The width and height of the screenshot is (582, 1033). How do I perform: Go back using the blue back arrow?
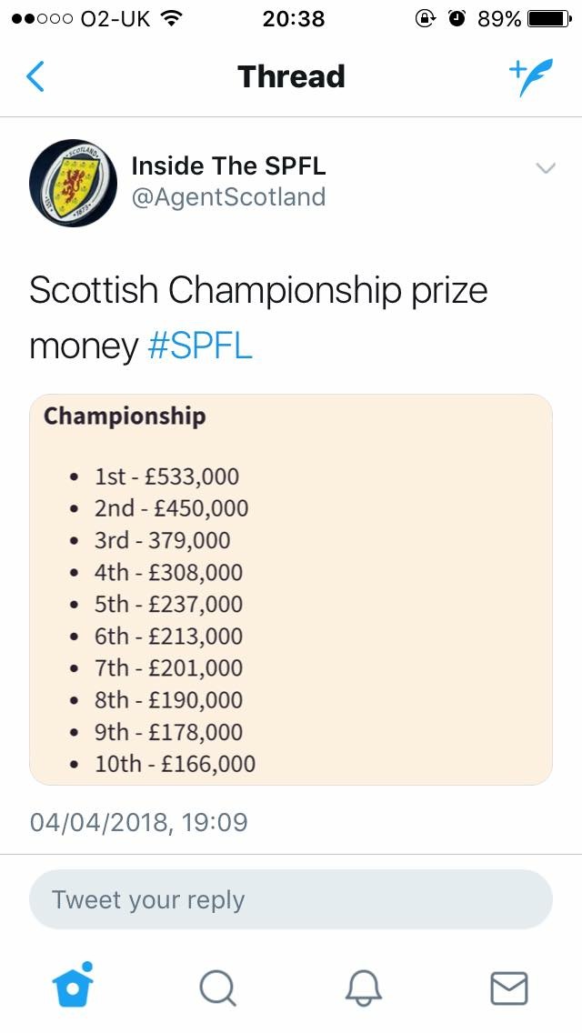35,76
